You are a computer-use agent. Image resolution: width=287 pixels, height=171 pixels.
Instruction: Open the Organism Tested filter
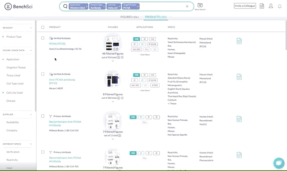16,67
